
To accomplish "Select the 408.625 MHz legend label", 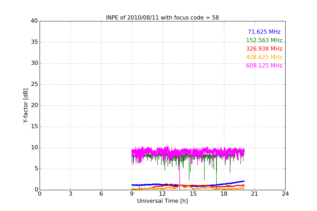I will 264,57.
